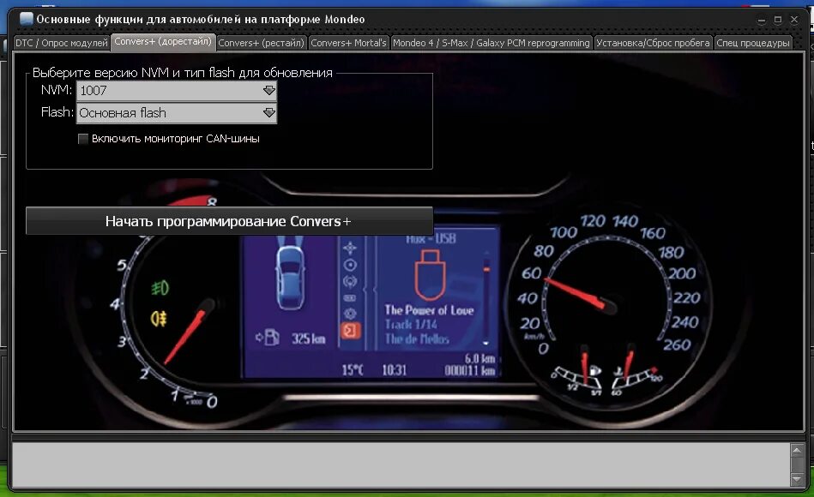Screen dimensions: 814x497
Task: Click the Flash field showing Основная flash
Action: coord(177,113)
